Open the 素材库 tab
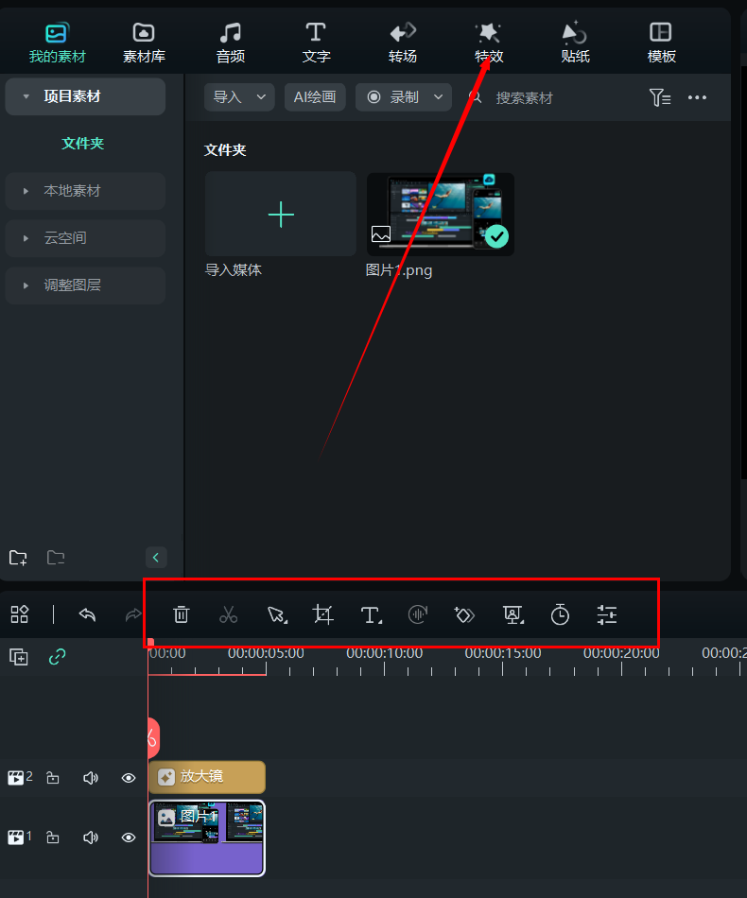 (x=144, y=43)
